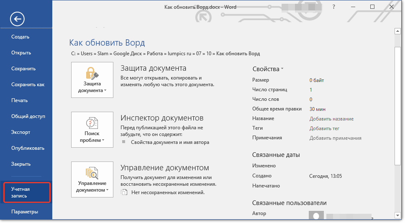Open Параметры in the sidebar

point(25,212)
